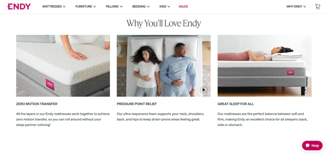Open the Kids menu
The height and width of the screenshot is (154, 326).
coord(165,6)
